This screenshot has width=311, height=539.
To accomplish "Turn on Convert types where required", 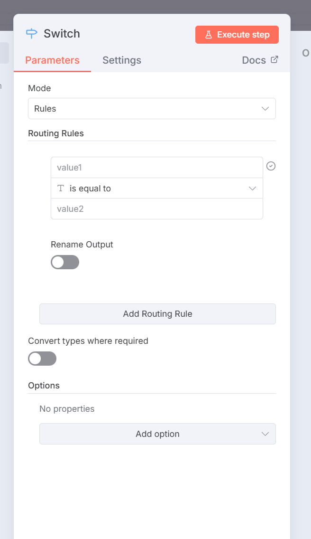I will coord(42,359).
